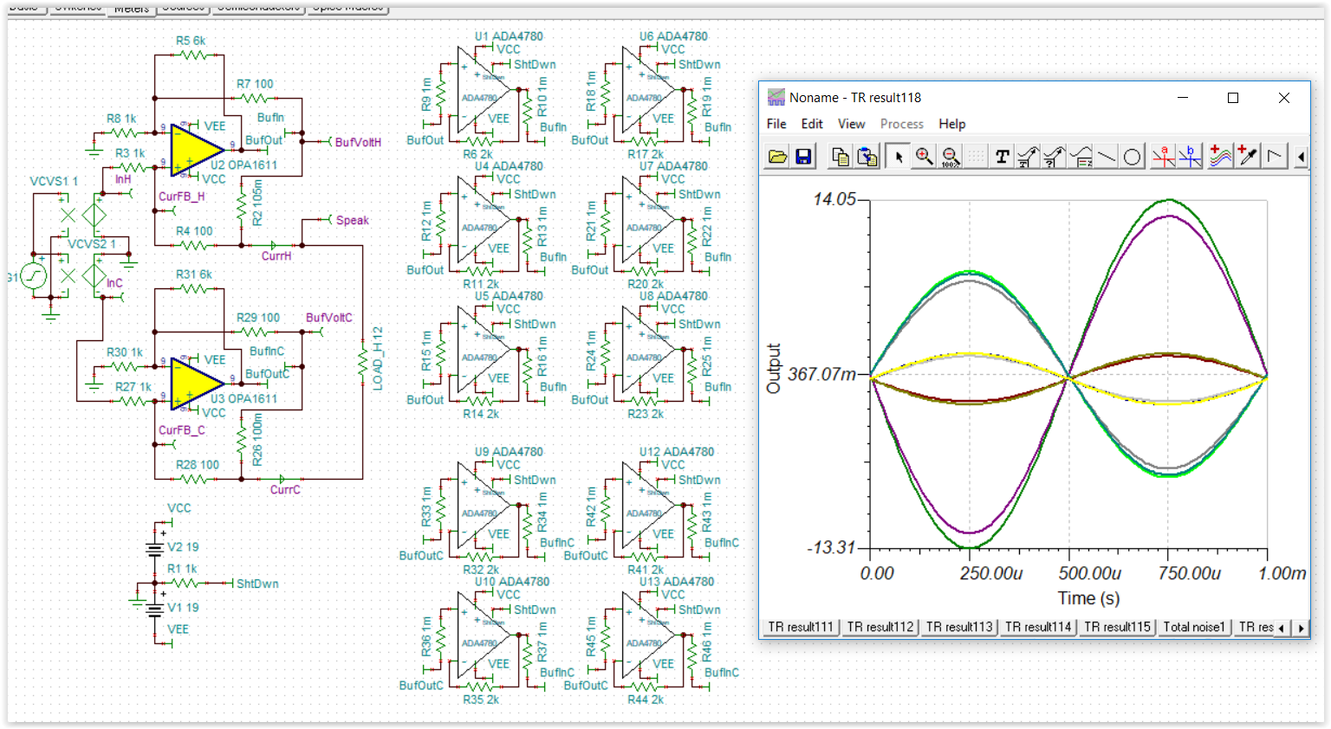Viewport: 1331px width, 729px height.
Task: Click the Save diskette icon
Action: 803,157
